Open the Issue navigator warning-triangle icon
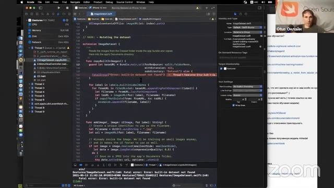 point(47,14)
